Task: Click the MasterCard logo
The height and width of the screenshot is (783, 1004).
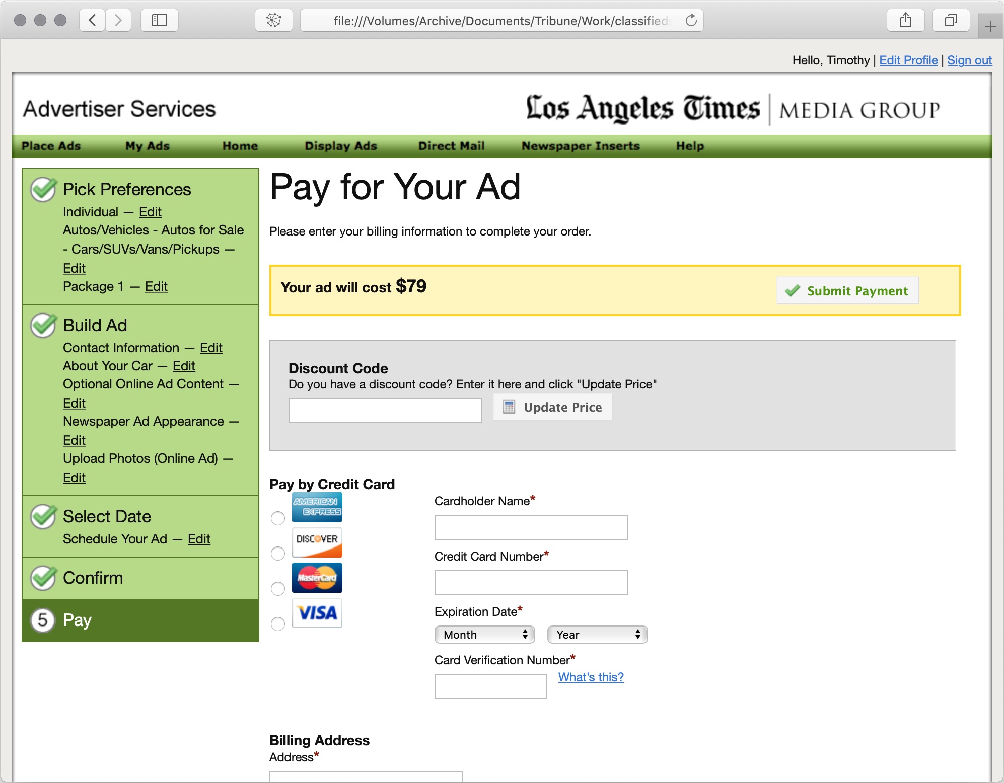Action: [317, 578]
